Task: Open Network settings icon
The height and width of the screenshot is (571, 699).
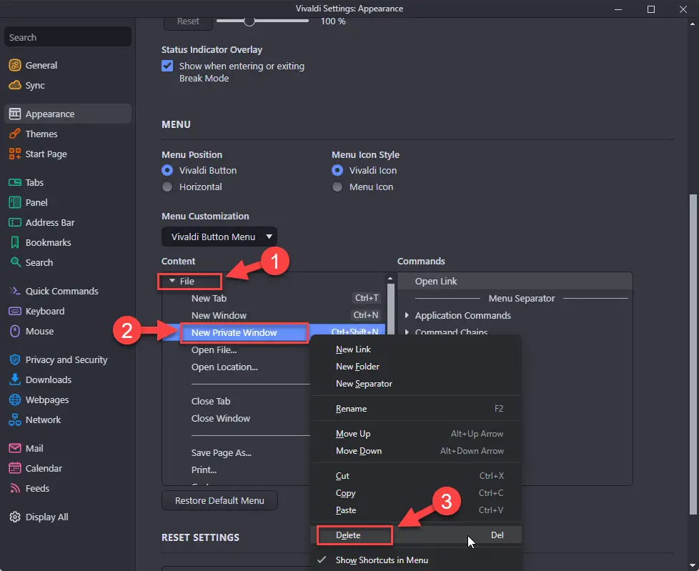Action: pos(15,420)
